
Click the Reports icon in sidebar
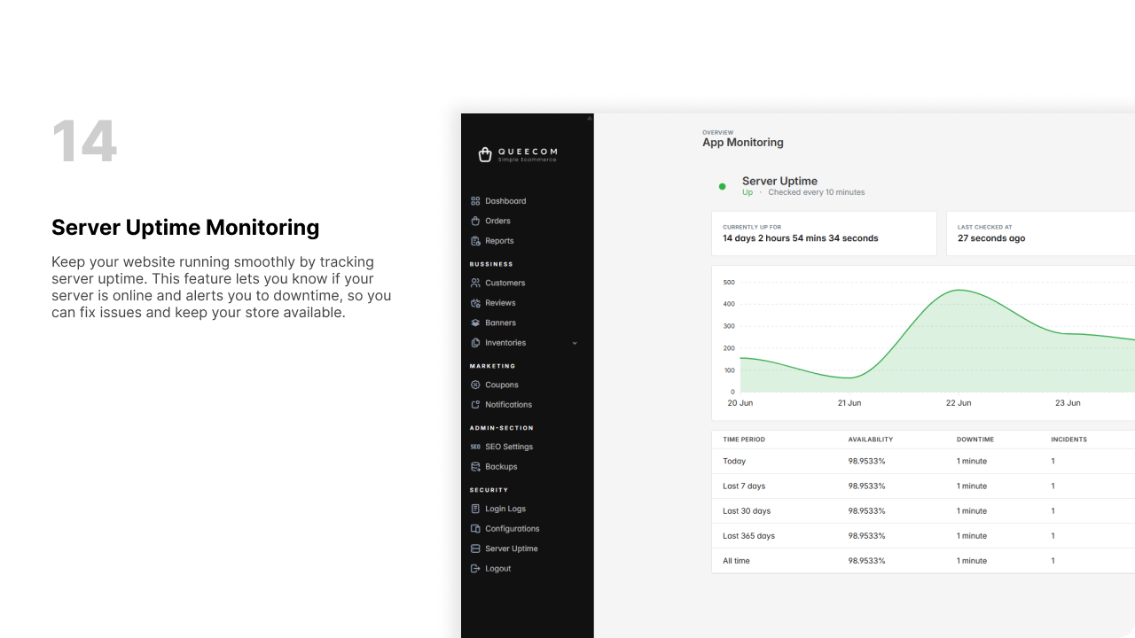tap(475, 241)
